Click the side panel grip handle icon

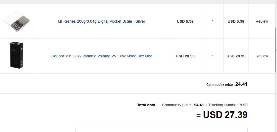[x=276, y=50]
